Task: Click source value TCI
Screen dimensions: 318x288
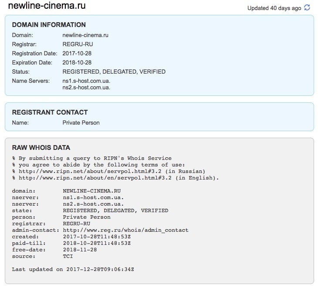Action: coord(68,256)
